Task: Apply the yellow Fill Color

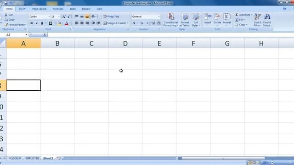Action: [59, 23]
